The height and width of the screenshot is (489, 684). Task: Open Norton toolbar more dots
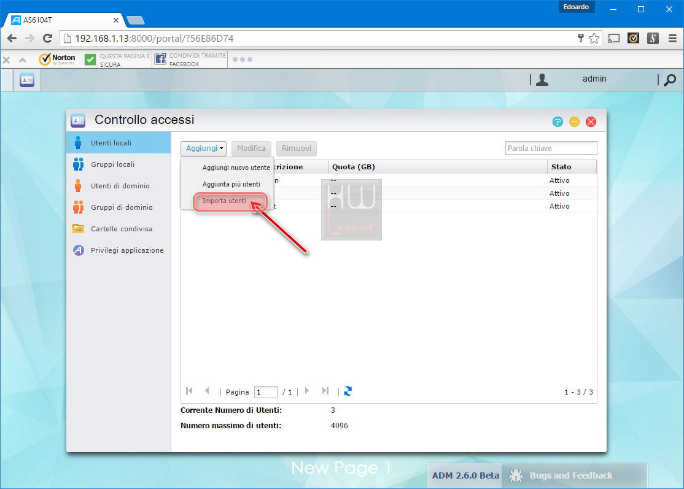(x=243, y=60)
